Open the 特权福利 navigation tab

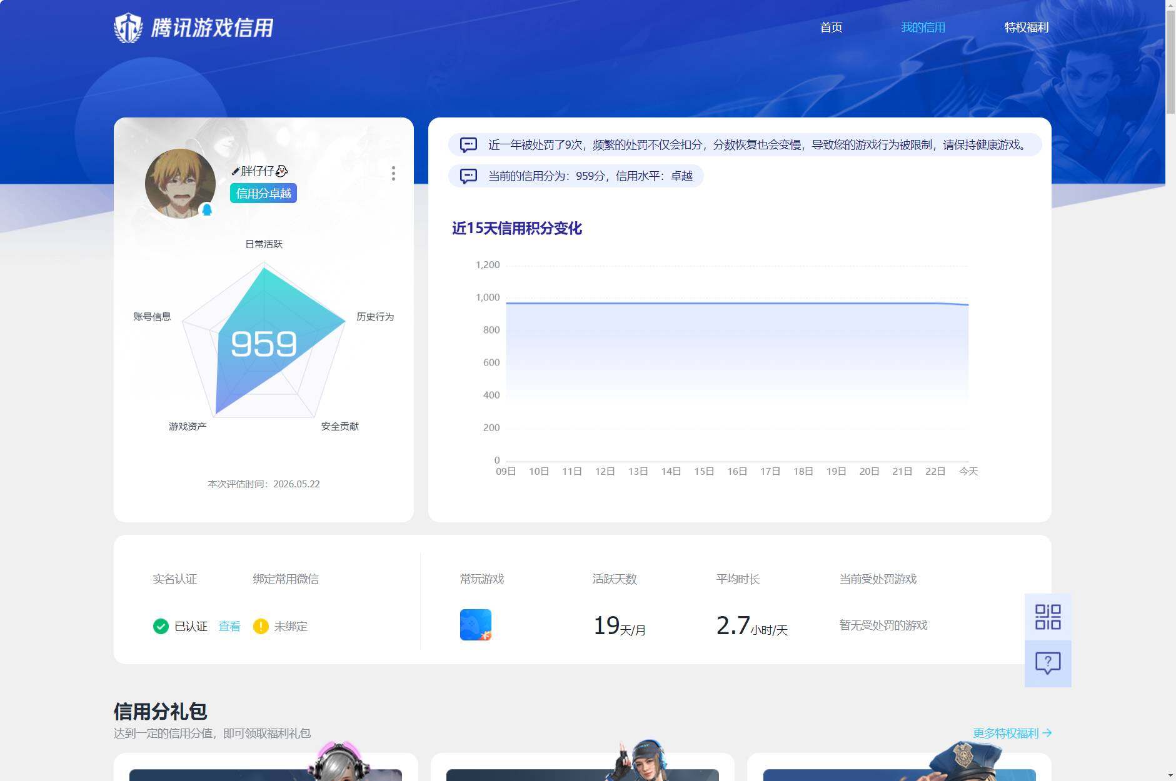tap(1026, 27)
